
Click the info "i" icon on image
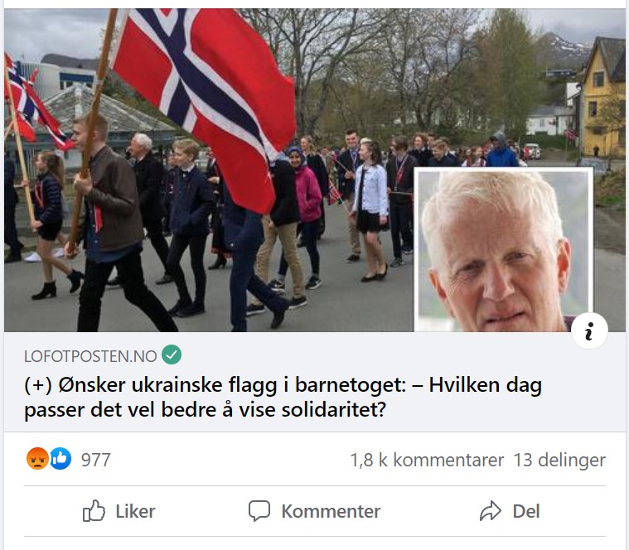[x=589, y=331]
